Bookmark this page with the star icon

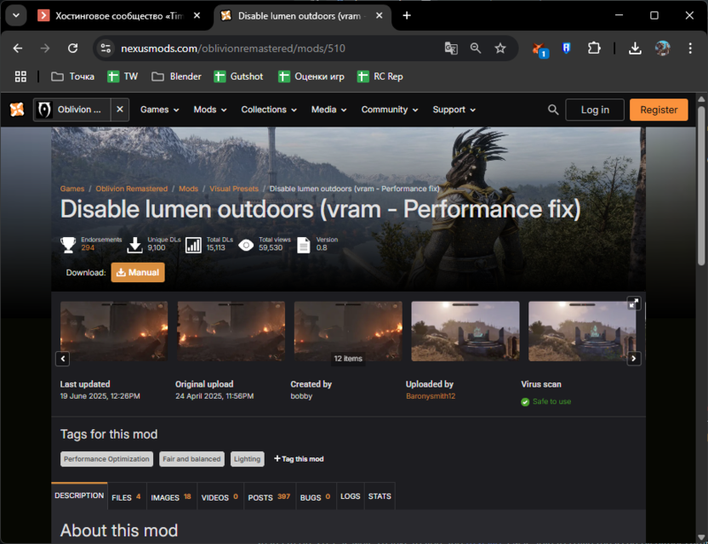[500, 48]
